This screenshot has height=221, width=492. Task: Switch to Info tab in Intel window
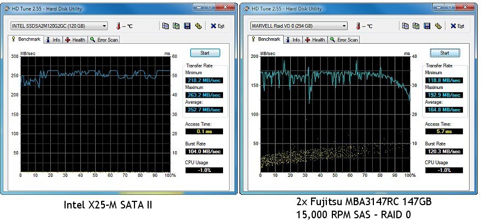click(x=53, y=40)
